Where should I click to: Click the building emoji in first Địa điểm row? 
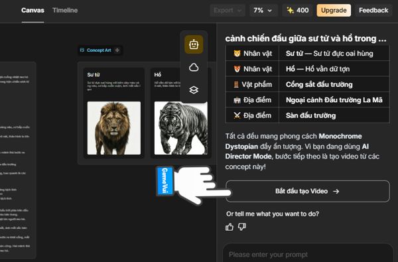pyautogui.click(x=237, y=100)
